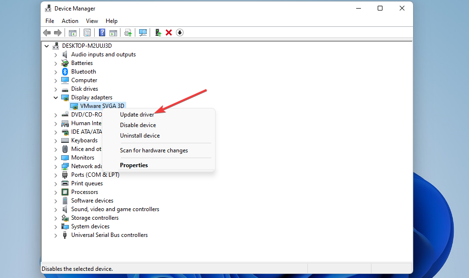469x278 pixels.
Task: Open the Properties sheet toolbar icon
Action: [87, 32]
